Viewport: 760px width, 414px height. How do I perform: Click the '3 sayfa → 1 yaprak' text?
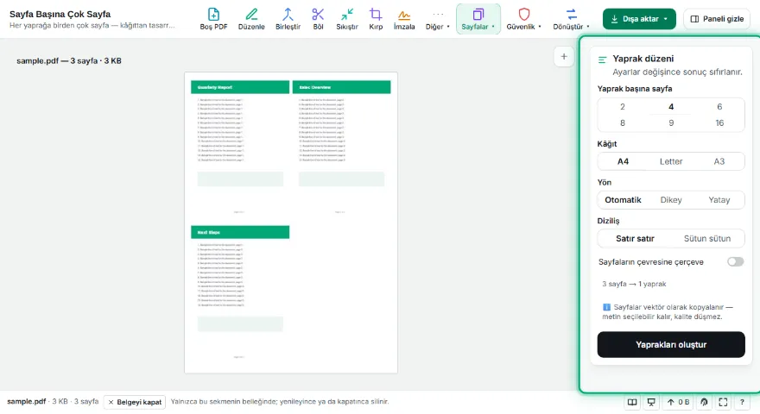click(634, 284)
